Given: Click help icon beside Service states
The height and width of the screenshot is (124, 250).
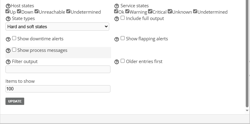Looking at the screenshot, I should click(117, 6).
